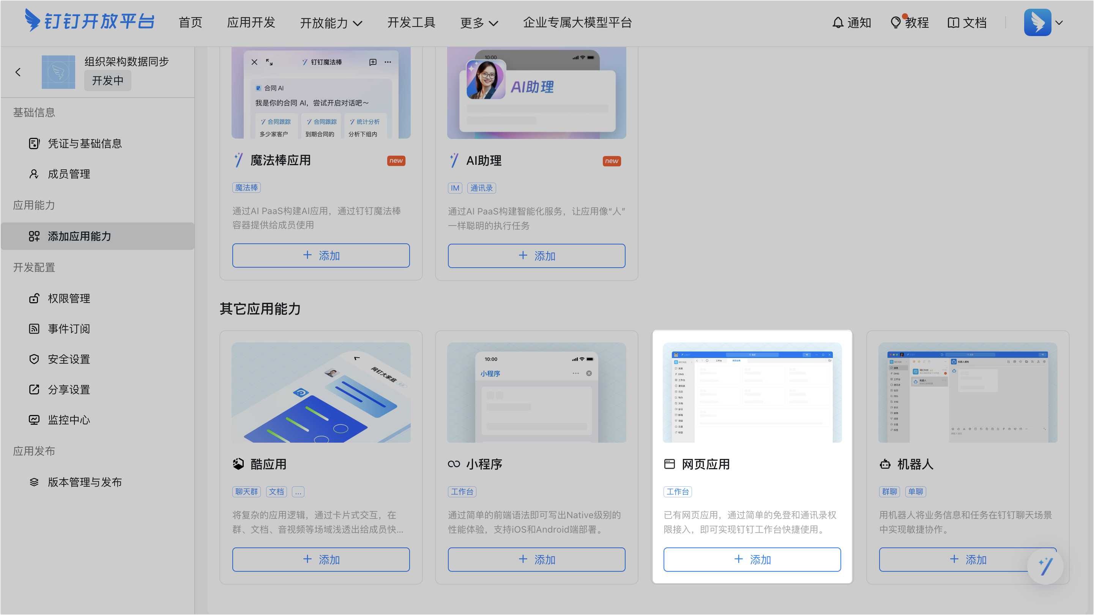1094x615 pixels.
Task: Click the AI助理 wand icon
Action: coord(454,161)
